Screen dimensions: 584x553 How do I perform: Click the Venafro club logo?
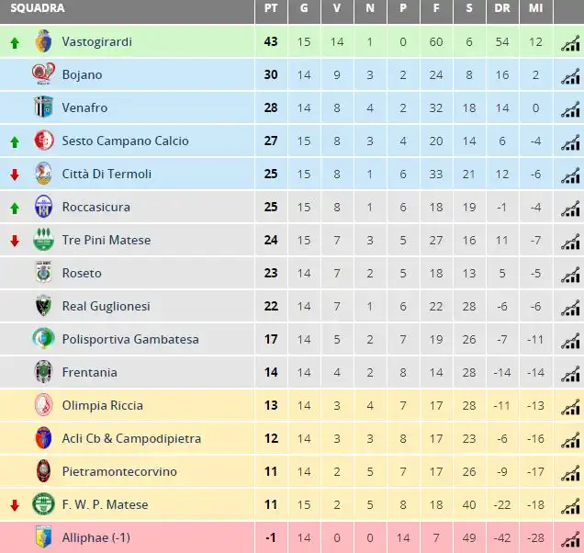point(43,107)
